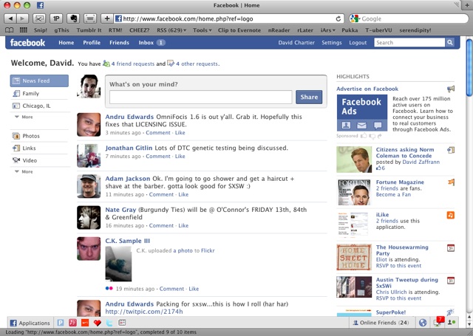This screenshot has height=336, width=473.
Task: Open the iArs bookmark dropdown
Action: click(328, 30)
